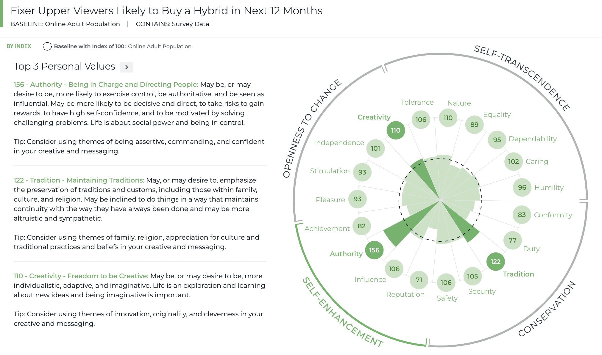602x355 pixels.
Task: Click the dashed baseline circle legend icon
Action: click(x=47, y=46)
